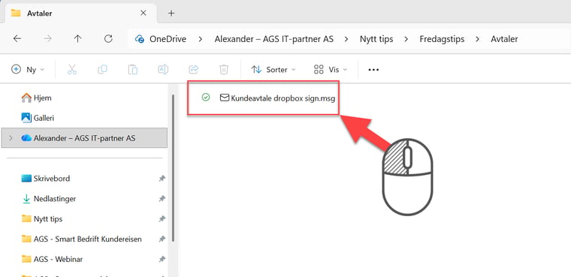Click the envelope icon of Kundeavtale file

coord(225,97)
